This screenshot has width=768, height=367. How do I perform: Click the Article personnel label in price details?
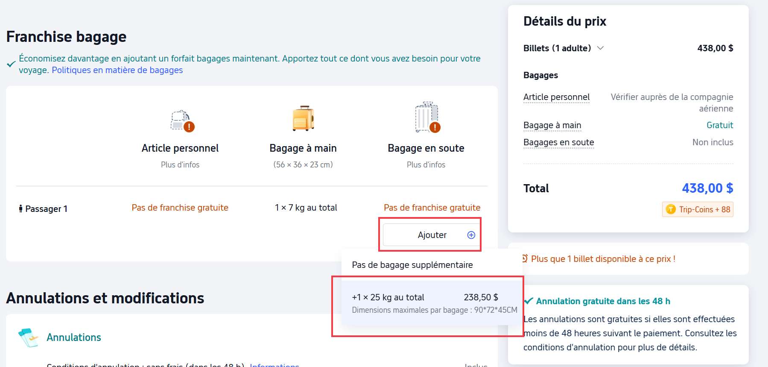tap(556, 97)
